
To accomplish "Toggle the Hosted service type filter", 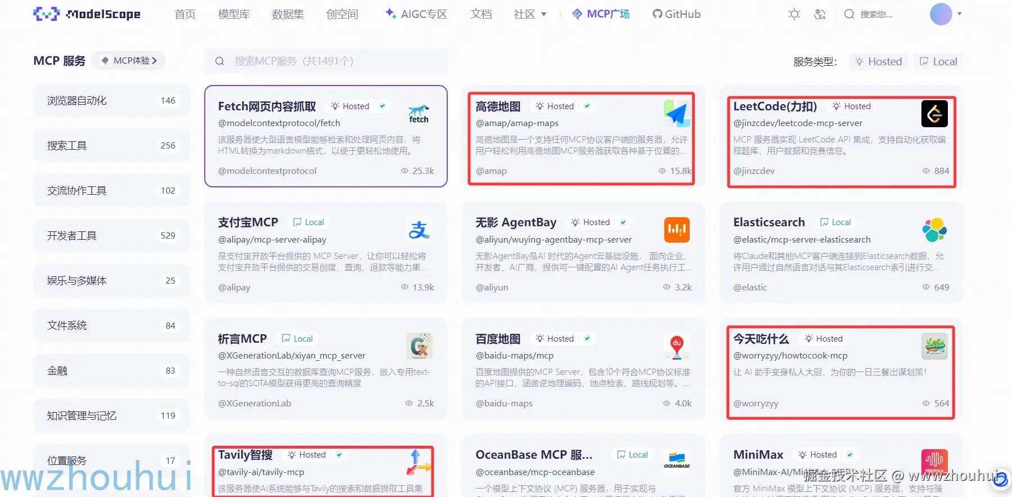I will click(x=878, y=61).
